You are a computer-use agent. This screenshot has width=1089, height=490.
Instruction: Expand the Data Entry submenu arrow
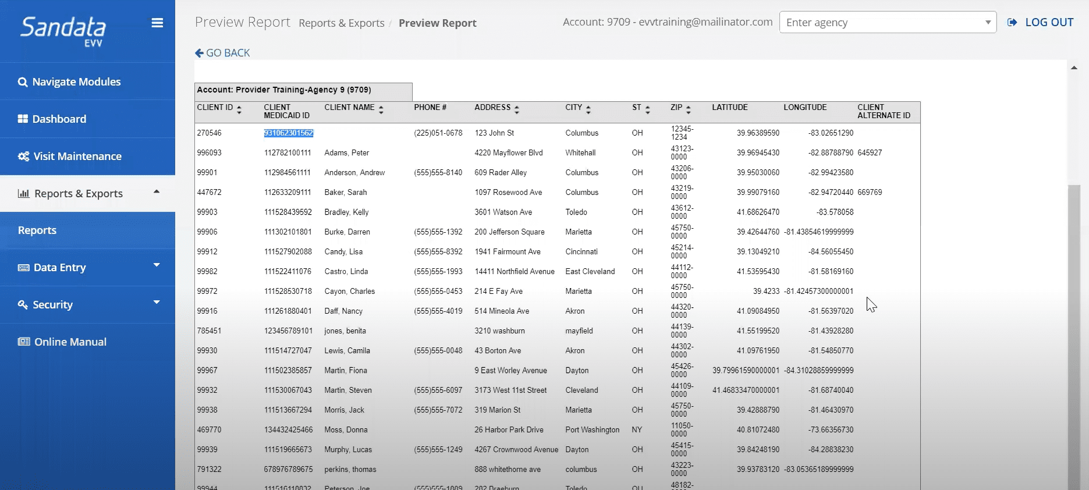click(x=157, y=265)
